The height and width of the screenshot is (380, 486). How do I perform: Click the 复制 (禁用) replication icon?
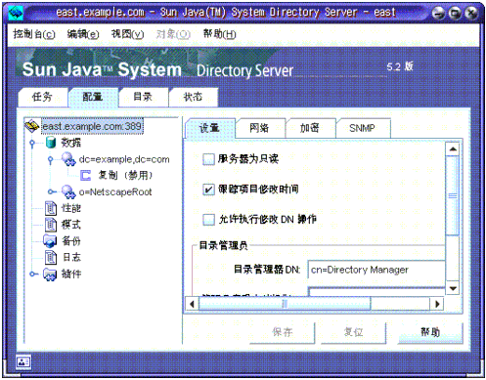point(86,175)
